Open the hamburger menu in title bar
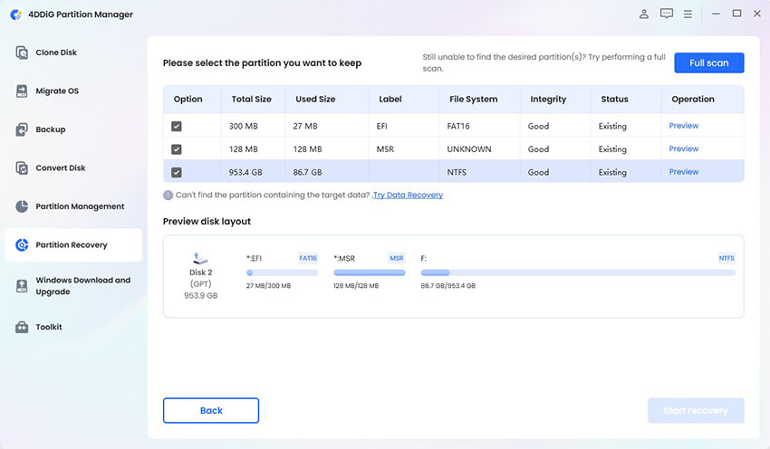Viewport: 770px width, 449px height. [688, 14]
